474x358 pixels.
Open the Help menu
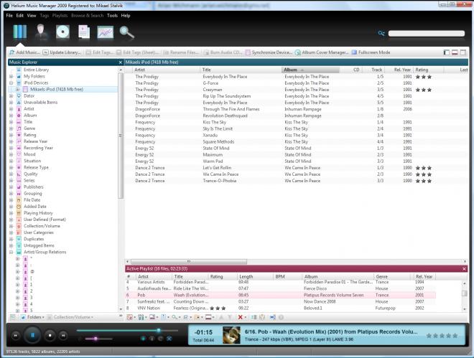(x=126, y=15)
